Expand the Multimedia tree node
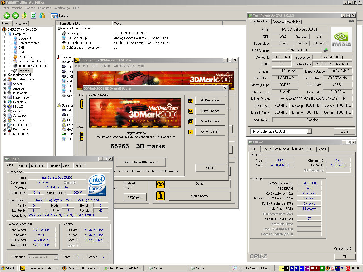Image resolution: width=363 pixels, height=272 pixels. coord(5,93)
